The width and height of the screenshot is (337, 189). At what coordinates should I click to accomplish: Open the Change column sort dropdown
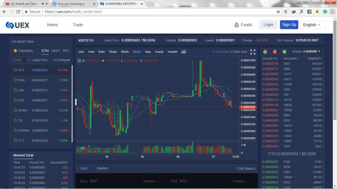(x=62, y=60)
